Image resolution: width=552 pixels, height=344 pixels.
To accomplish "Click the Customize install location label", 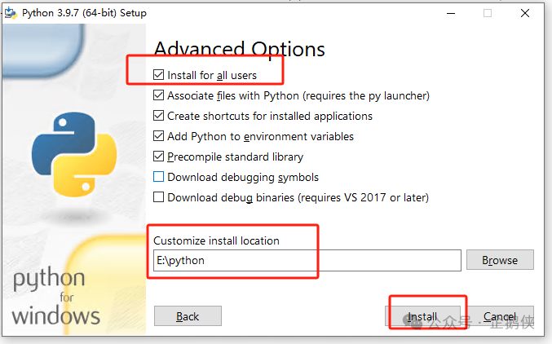I will coord(216,240).
